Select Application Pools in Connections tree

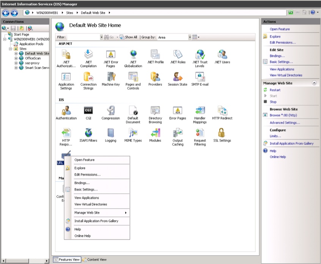pyautogui.click(x=31, y=44)
